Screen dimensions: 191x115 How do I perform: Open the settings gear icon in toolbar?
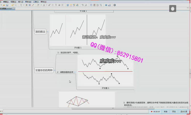[115, 5]
